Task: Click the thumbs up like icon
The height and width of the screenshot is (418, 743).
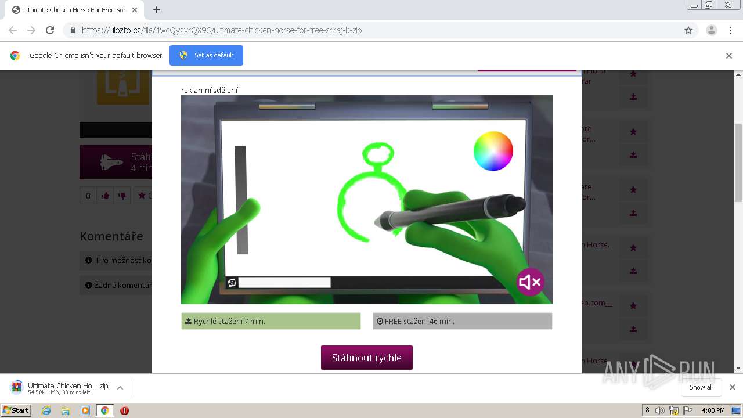Action: click(x=105, y=196)
